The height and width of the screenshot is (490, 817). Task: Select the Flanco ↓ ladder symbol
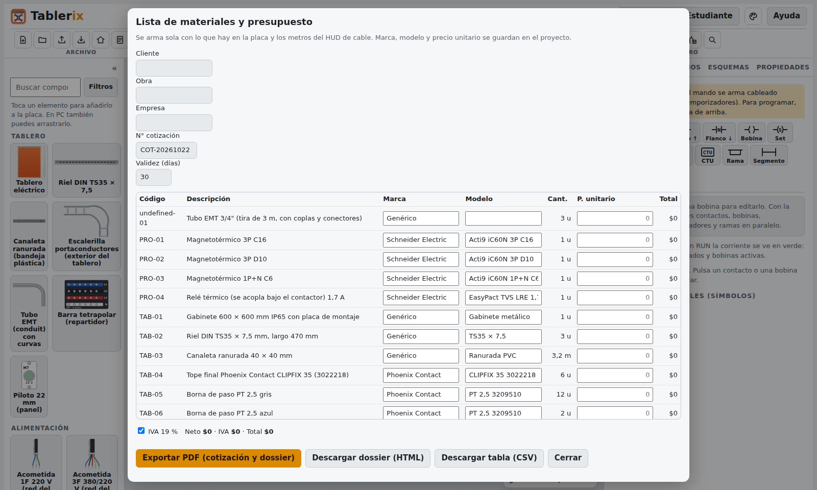coord(719,133)
